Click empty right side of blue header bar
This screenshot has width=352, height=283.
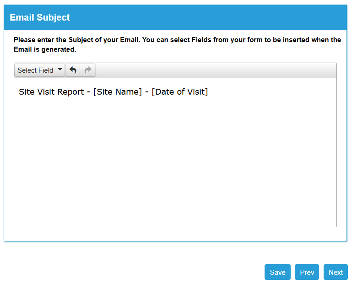pyautogui.click(x=252, y=17)
